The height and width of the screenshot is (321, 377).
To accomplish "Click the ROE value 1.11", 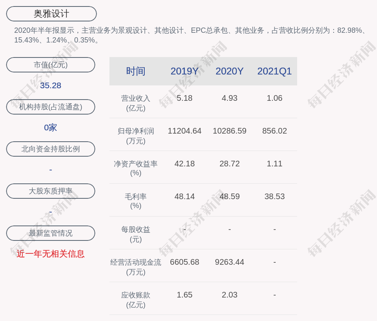I will click(x=274, y=164).
